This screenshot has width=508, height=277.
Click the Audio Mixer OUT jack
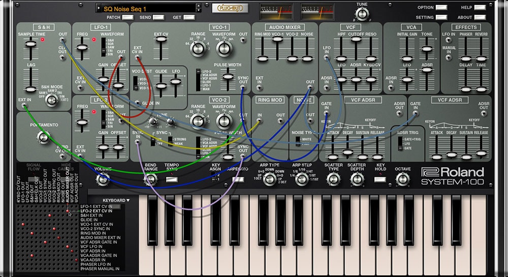[310, 87]
